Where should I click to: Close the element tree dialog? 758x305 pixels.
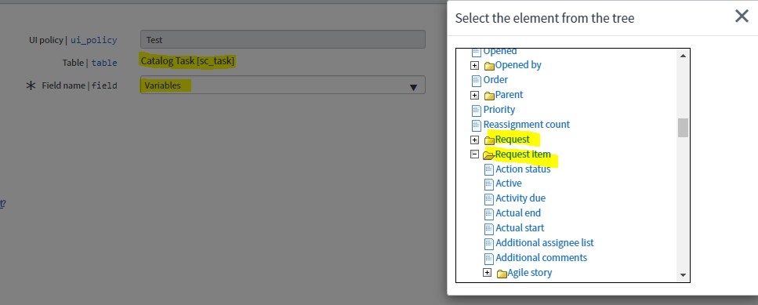tap(742, 16)
